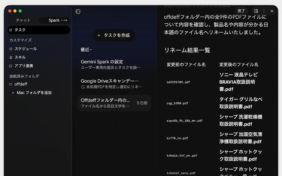Click the knhw16f_menu.pdf file name

pos(181,173)
